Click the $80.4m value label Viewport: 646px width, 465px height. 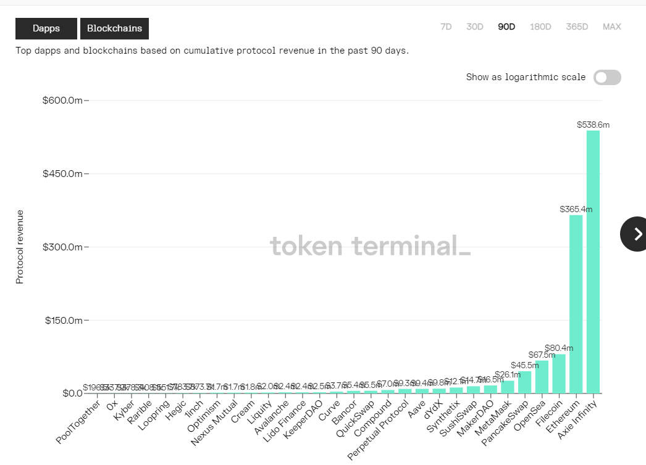559,348
